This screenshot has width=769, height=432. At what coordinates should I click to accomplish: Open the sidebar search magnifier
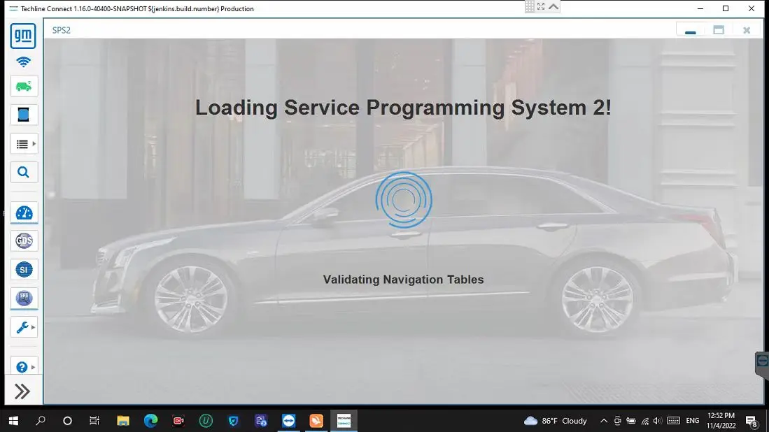(x=24, y=173)
